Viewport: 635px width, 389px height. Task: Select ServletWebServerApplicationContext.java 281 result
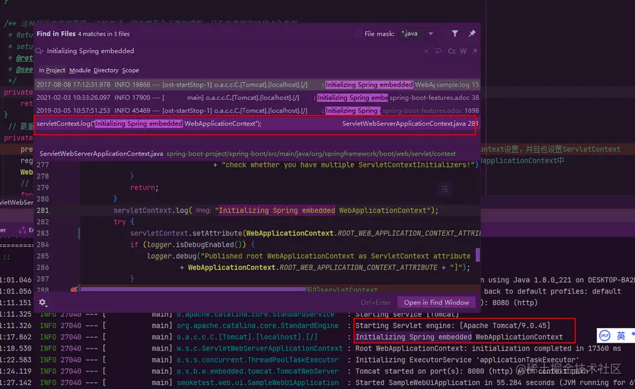[x=258, y=124]
